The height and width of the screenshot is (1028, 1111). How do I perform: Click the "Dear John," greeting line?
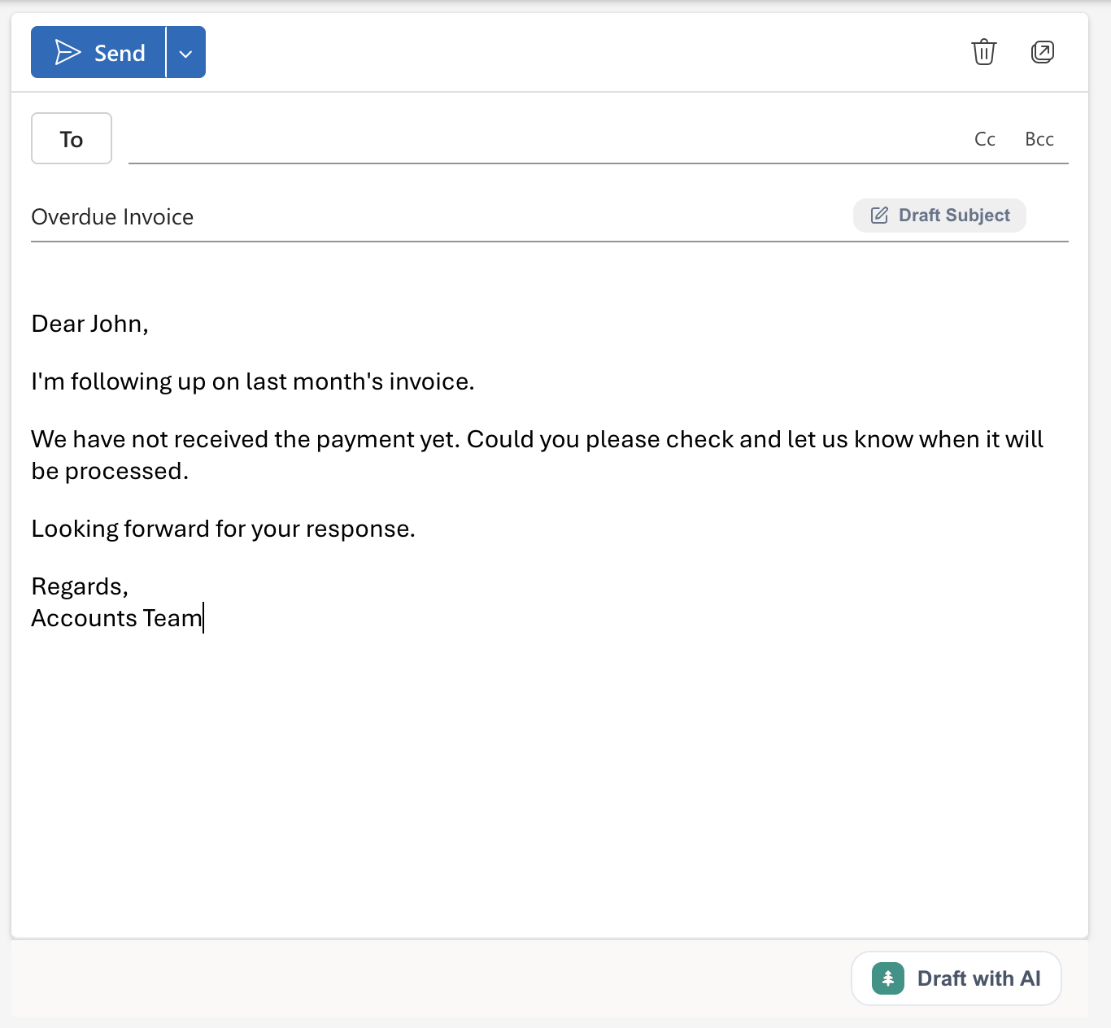[x=89, y=324]
